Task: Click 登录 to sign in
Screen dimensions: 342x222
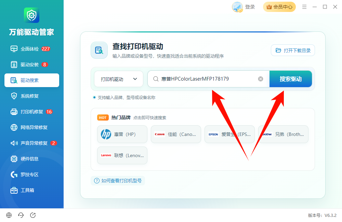Action: 250,7
